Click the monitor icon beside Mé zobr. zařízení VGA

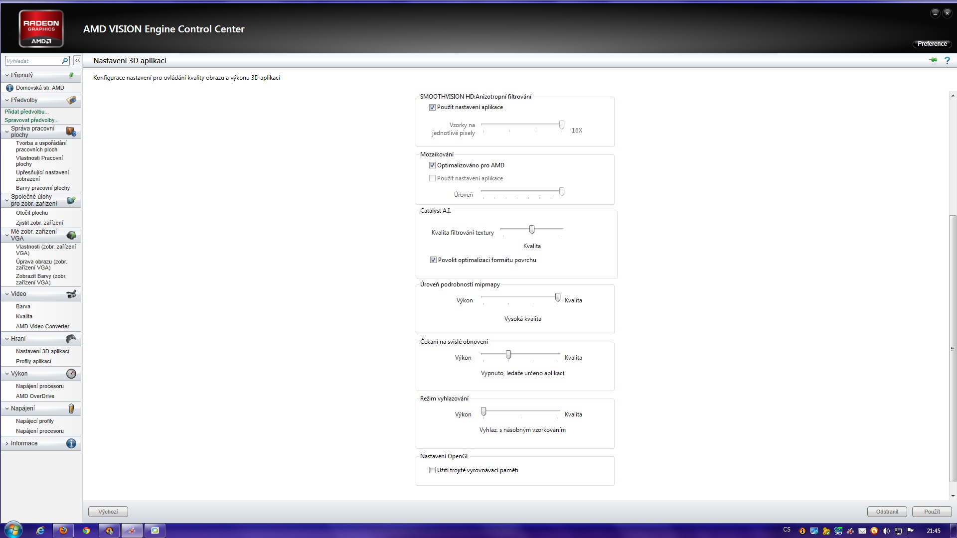tap(71, 235)
